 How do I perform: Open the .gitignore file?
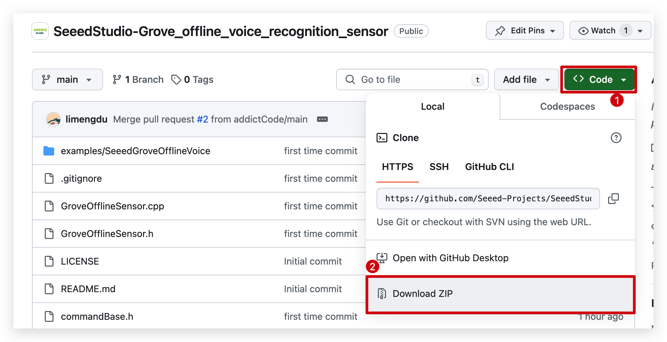[x=81, y=178]
